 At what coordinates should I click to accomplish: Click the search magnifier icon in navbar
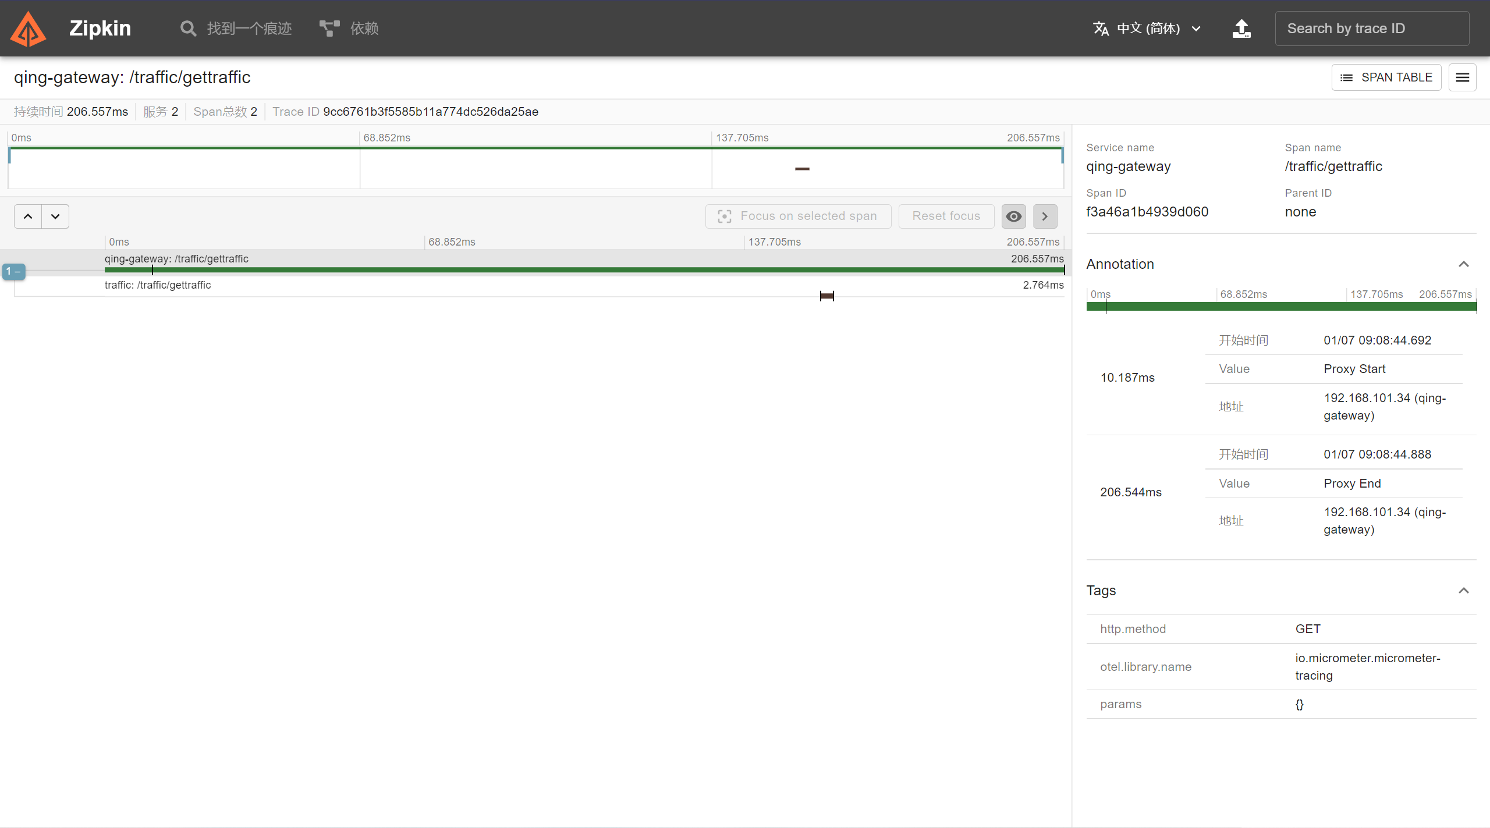[187, 29]
